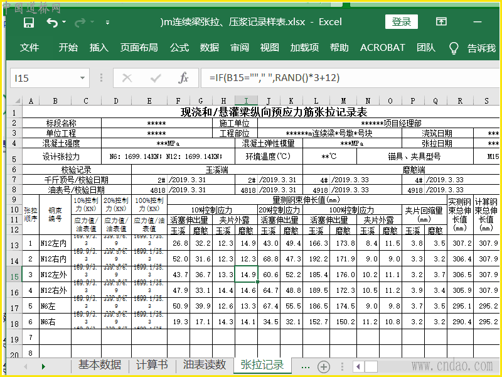The width and height of the screenshot is (502, 377).
Task: Click the ellipsis for more sheet tabs
Action: [306, 367]
